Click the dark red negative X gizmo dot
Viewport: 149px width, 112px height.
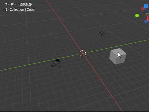click(x=143, y=9)
